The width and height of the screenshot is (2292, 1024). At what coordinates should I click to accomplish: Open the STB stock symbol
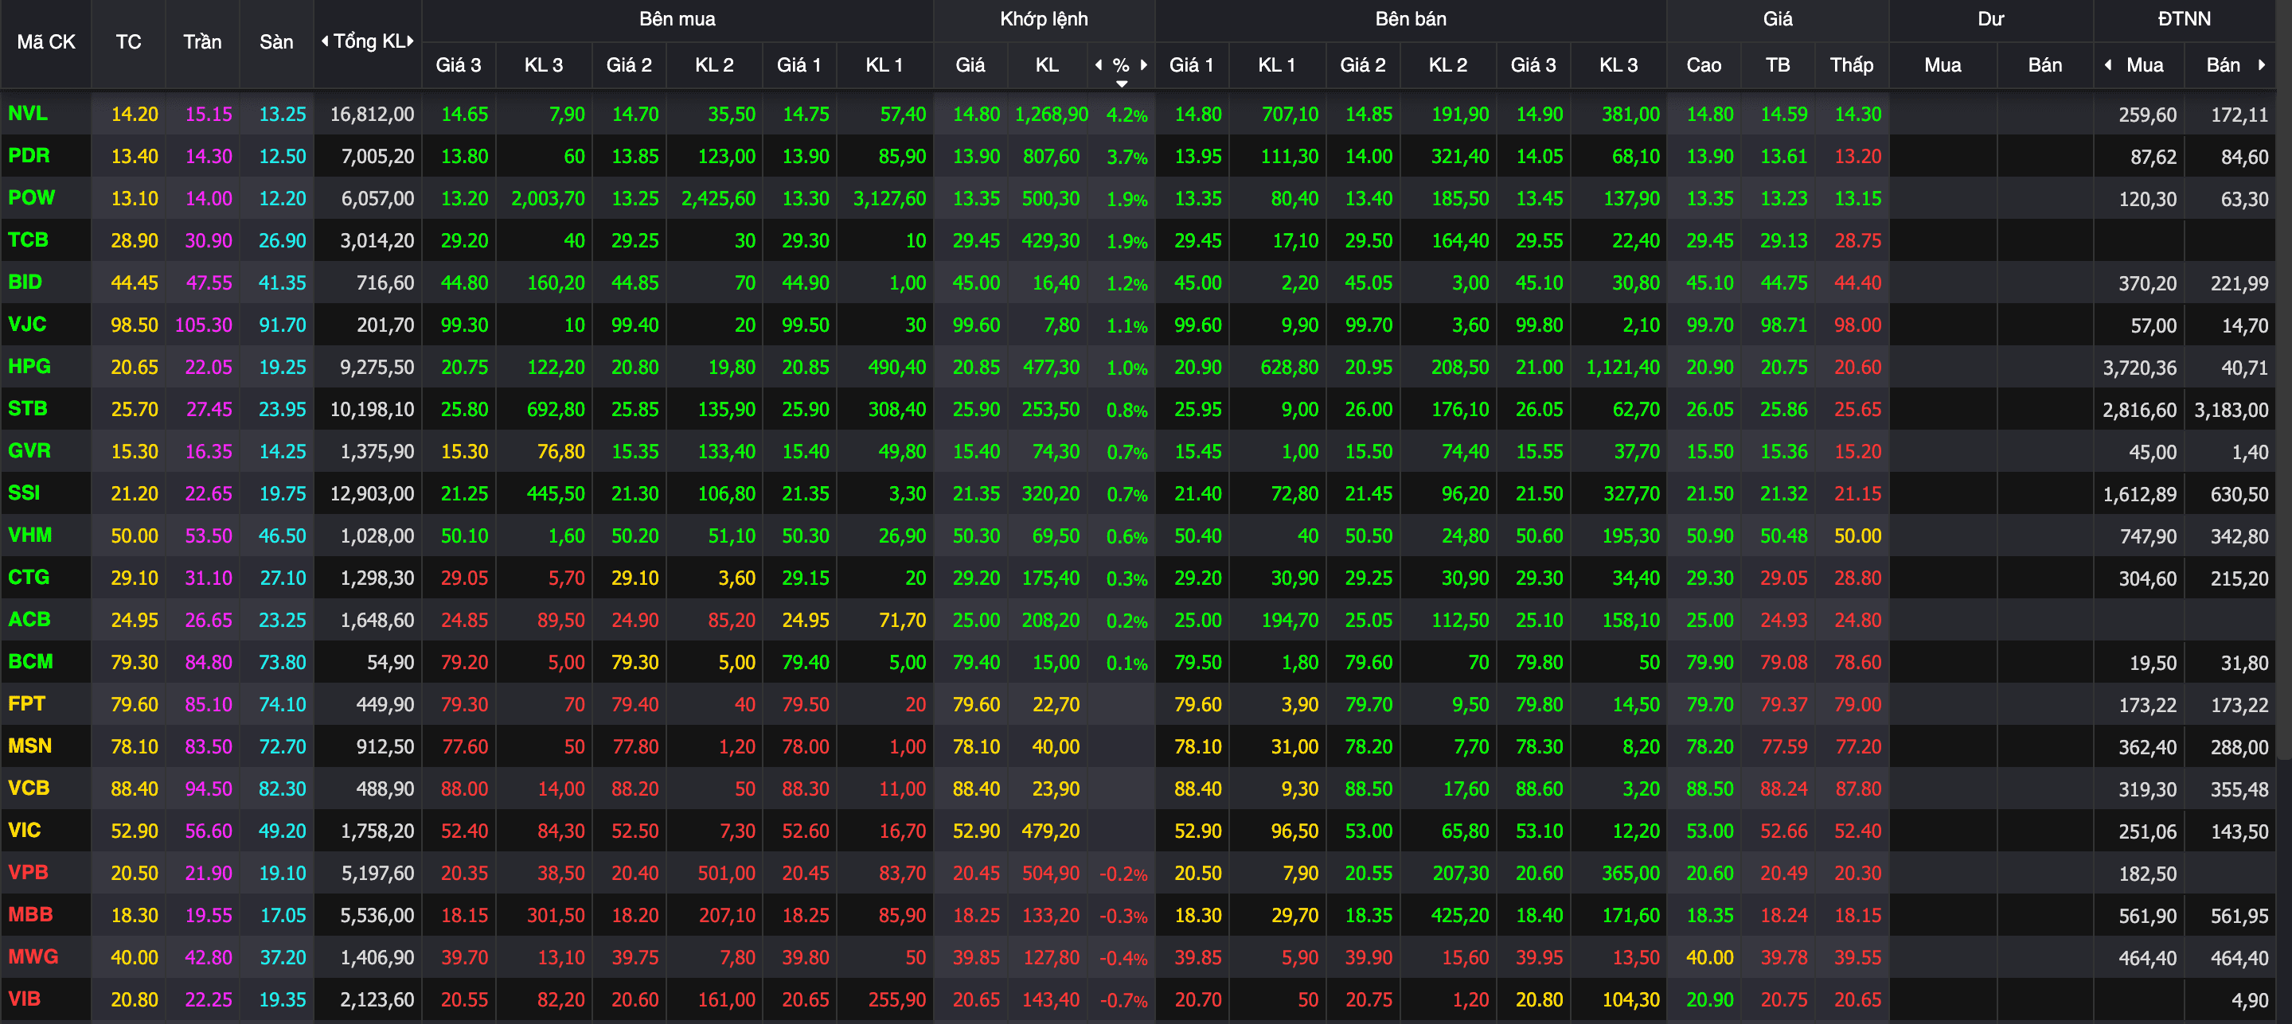tap(28, 409)
